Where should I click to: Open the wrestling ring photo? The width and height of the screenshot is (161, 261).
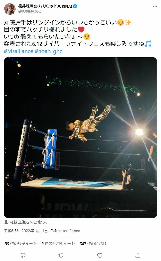click(80, 138)
